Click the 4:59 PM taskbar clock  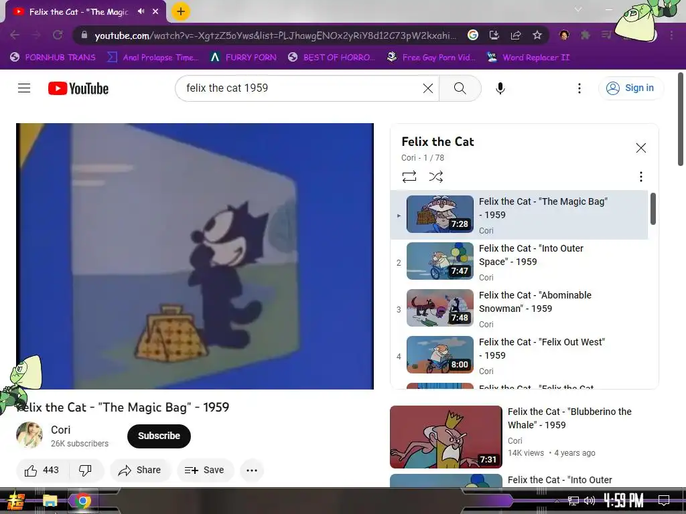coord(624,500)
